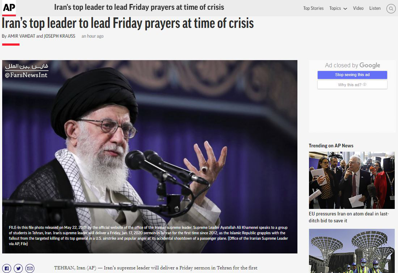Screen dimensions: 398x273
Task: Click the header bar article title
Action: pyautogui.click(x=139, y=7)
